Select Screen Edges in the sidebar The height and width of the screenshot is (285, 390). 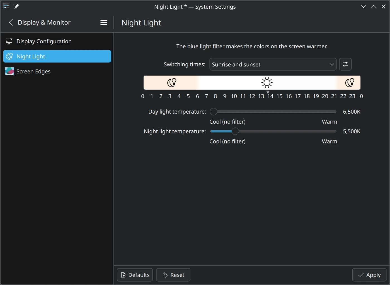point(57,71)
